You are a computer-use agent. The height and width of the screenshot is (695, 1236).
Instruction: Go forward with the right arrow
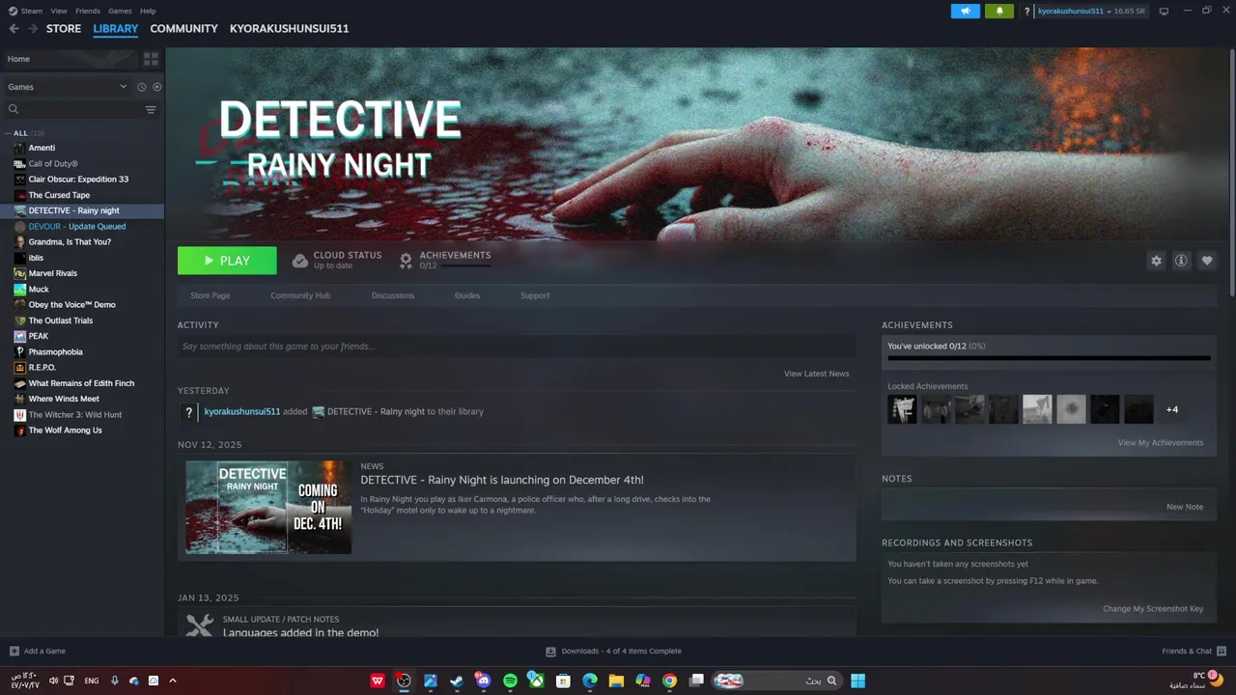point(33,29)
